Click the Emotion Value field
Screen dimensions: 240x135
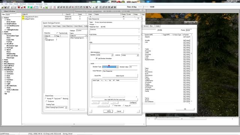[x=133, y=67]
